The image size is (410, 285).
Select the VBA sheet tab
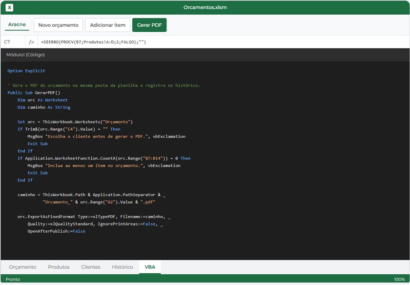(150, 267)
